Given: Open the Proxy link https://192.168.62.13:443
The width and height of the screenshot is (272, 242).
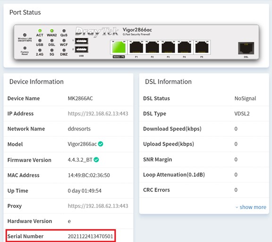Looking at the screenshot, I should tap(98, 206).
